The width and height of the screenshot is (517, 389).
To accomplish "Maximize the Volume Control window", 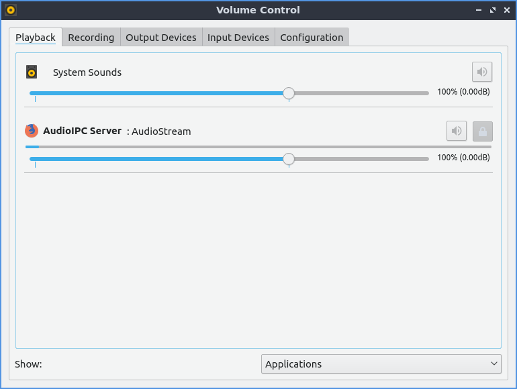I will coord(493,10).
